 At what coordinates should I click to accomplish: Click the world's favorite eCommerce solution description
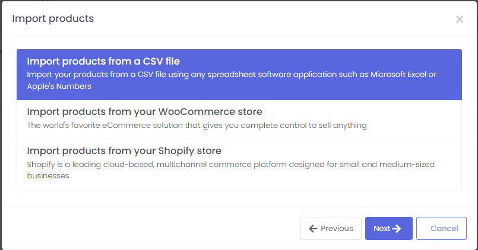[x=197, y=126]
